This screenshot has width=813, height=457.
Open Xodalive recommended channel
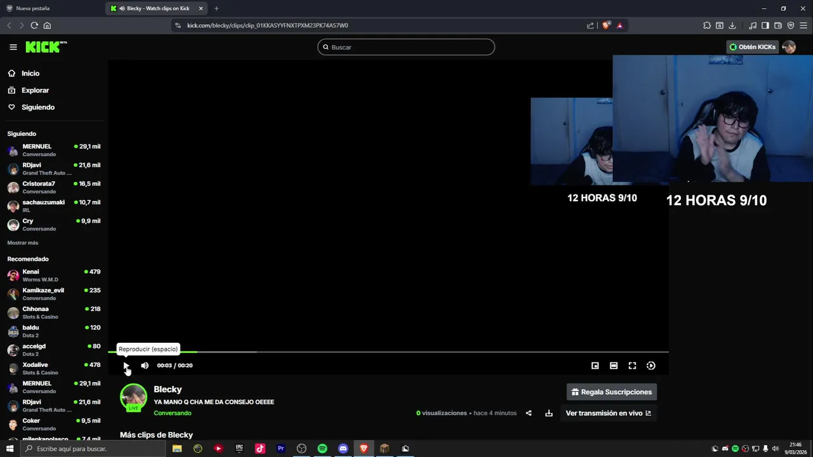(x=53, y=368)
